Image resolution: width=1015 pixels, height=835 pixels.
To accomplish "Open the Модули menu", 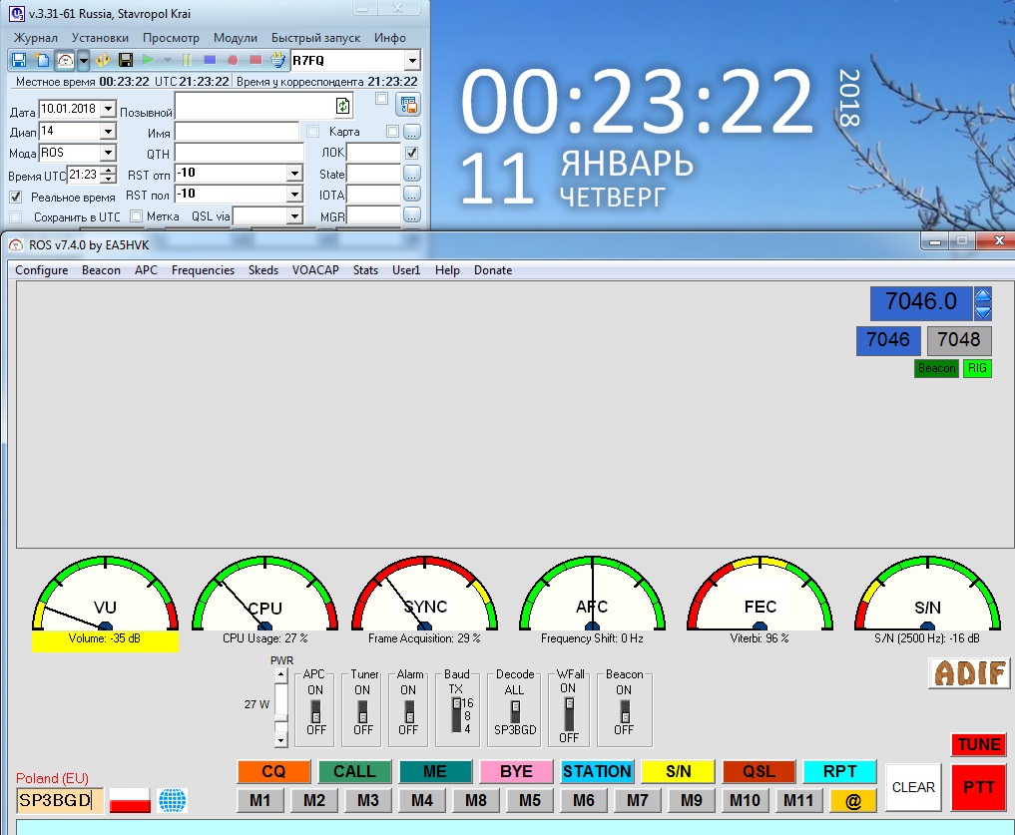I will 236,38.
